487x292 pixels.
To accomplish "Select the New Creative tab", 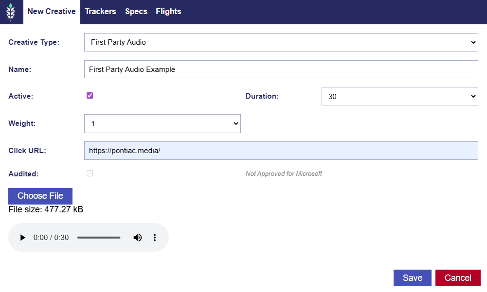I will (x=52, y=12).
